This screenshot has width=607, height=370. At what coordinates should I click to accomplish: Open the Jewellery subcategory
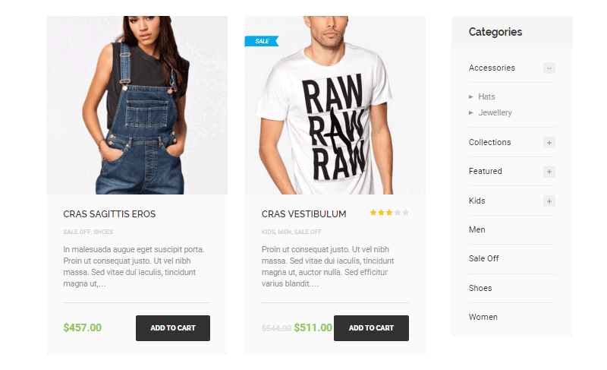click(495, 112)
